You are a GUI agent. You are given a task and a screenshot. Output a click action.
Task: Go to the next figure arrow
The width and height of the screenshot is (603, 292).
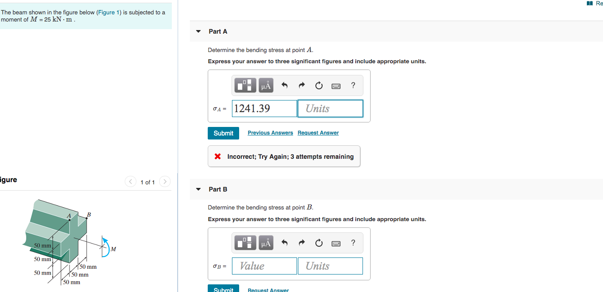point(165,182)
